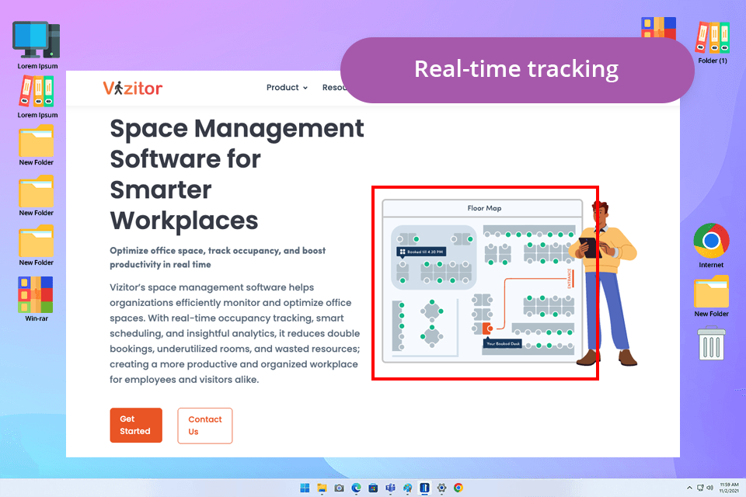746x497 pixels.
Task: Open the Recycle Bin trash icon
Action: tap(712, 343)
